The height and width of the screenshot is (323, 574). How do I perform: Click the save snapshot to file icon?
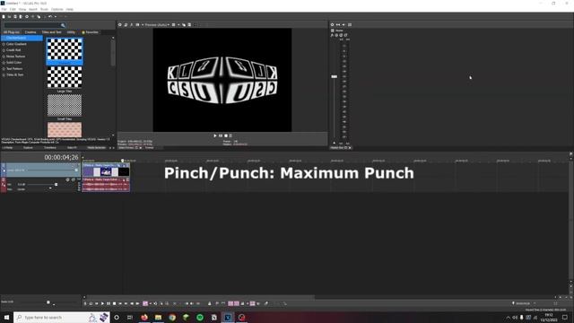tap(189, 25)
